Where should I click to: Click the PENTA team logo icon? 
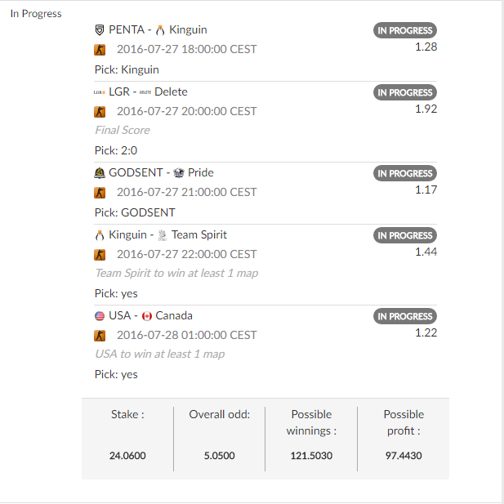(100, 30)
